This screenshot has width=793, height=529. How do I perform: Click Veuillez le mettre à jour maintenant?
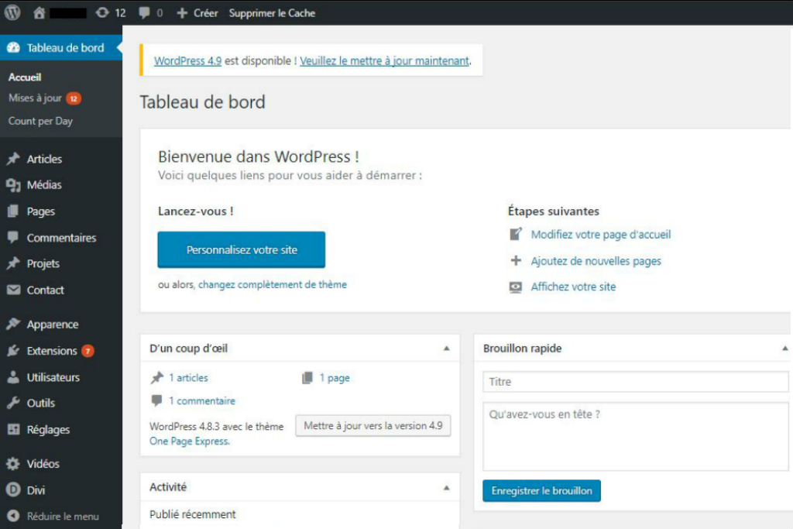click(384, 60)
